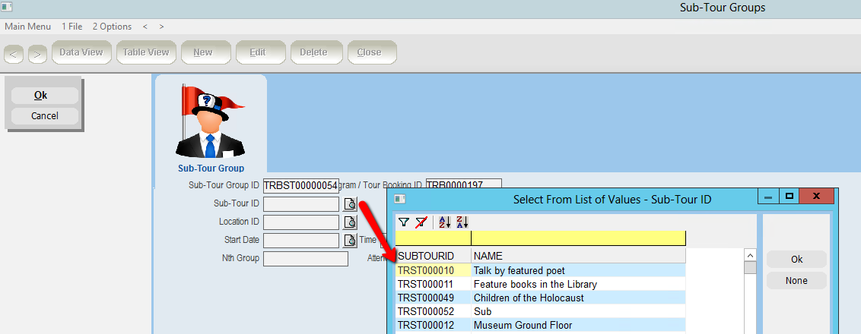Open lookup icon next to Sub-Tour ID
The width and height of the screenshot is (861, 334).
coord(350,203)
